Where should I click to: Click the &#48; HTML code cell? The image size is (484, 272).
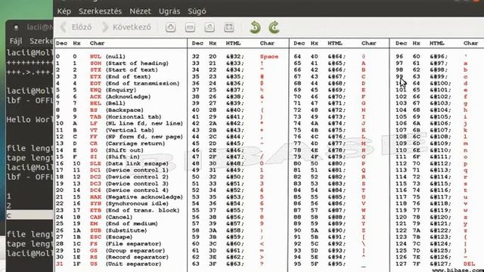[235, 163]
